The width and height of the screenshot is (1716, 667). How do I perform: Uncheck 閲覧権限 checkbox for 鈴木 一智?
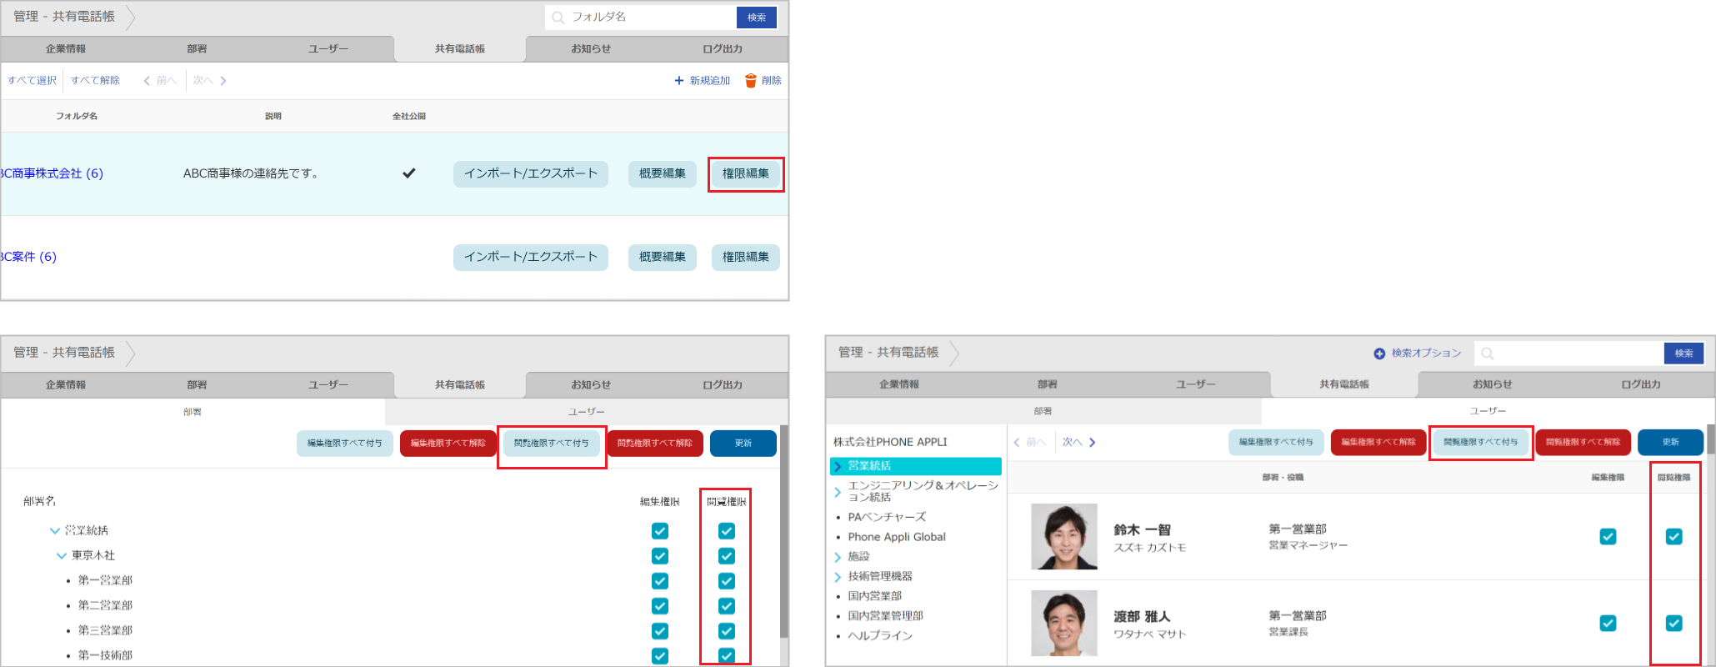pyautogui.click(x=1673, y=537)
